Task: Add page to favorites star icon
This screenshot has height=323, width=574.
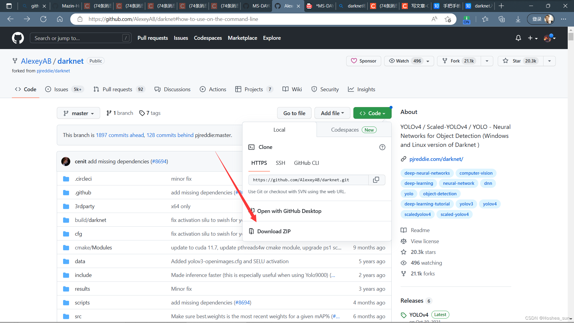Action: click(448, 19)
